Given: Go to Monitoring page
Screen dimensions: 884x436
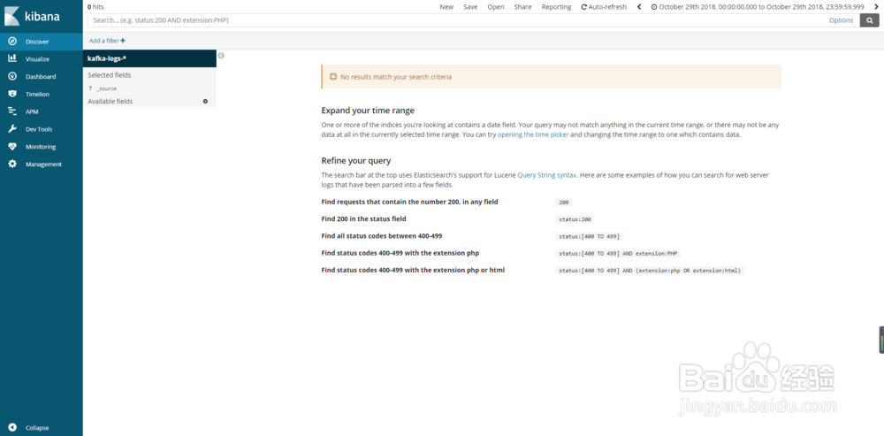Looking at the screenshot, I should (x=41, y=147).
